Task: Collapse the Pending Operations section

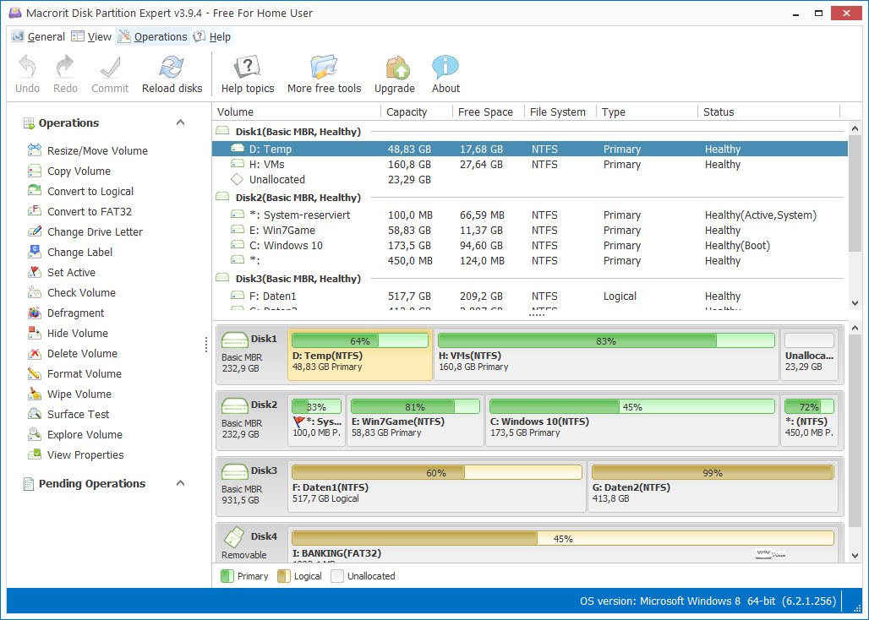Action: [x=180, y=483]
